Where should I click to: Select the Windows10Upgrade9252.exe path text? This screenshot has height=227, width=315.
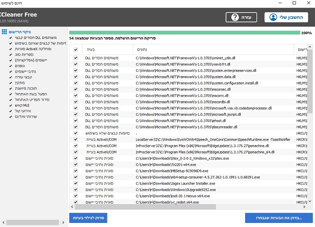coord(175,189)
